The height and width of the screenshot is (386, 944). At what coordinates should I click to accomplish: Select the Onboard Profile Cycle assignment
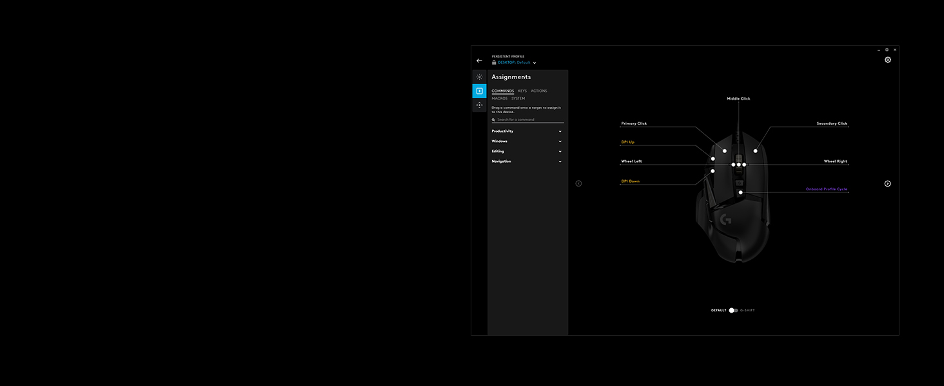tap(826, 189)
